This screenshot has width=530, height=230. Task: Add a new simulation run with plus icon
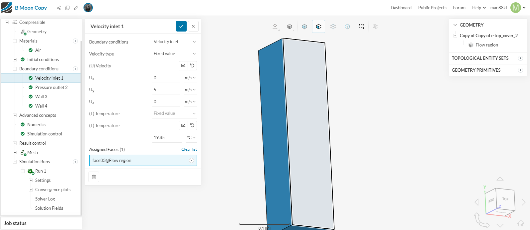click(75, 162)
